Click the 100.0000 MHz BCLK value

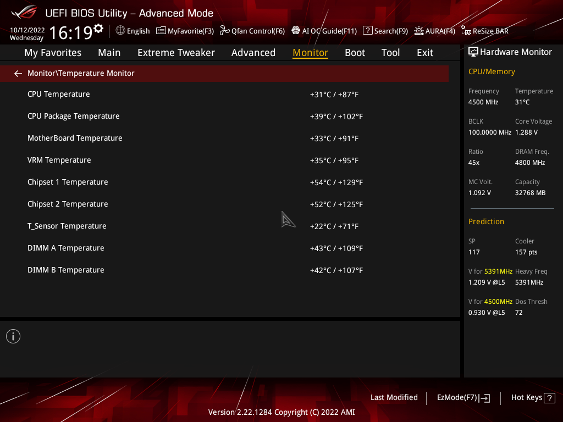coord(489,132)
